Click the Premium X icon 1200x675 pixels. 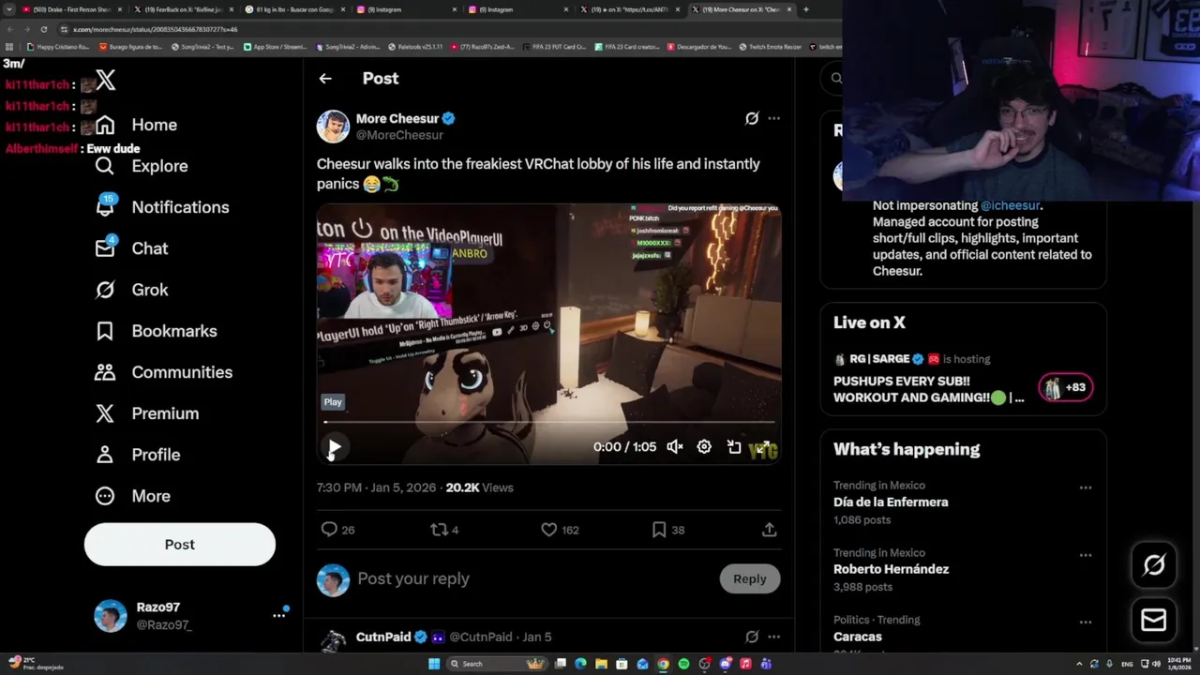(x=105, y=413)
